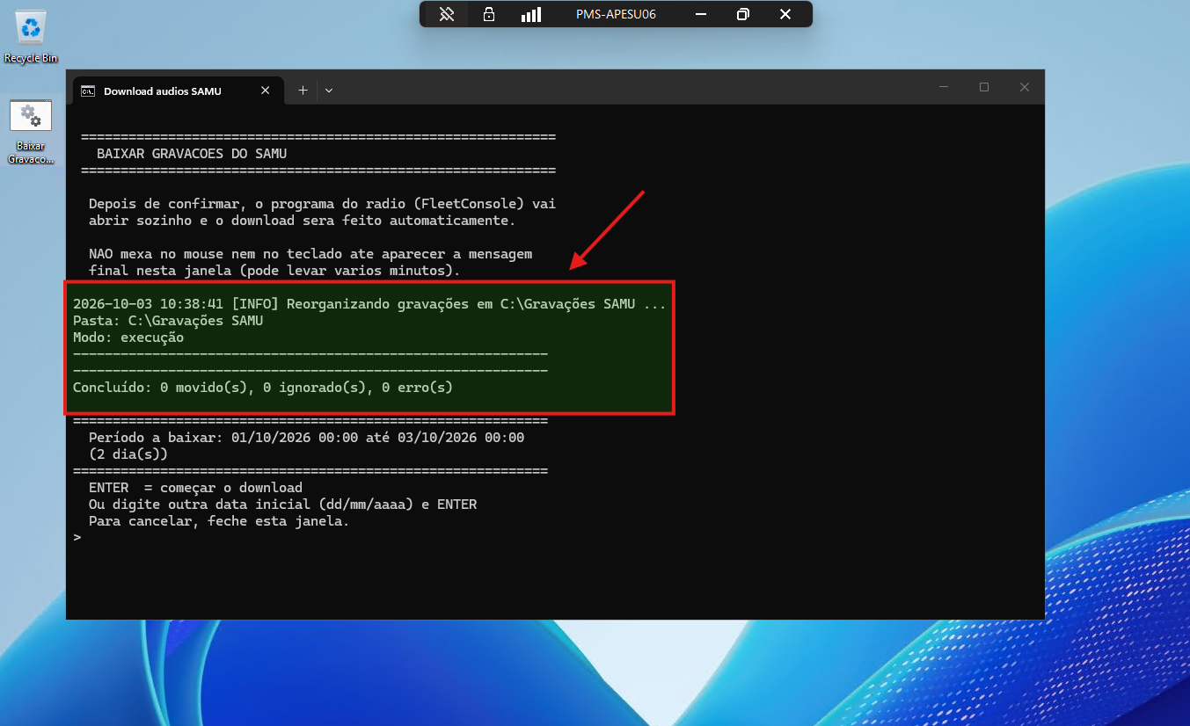Minimize the terminal window
This screenshot has height=726, width=1190.
pos(944,87)
